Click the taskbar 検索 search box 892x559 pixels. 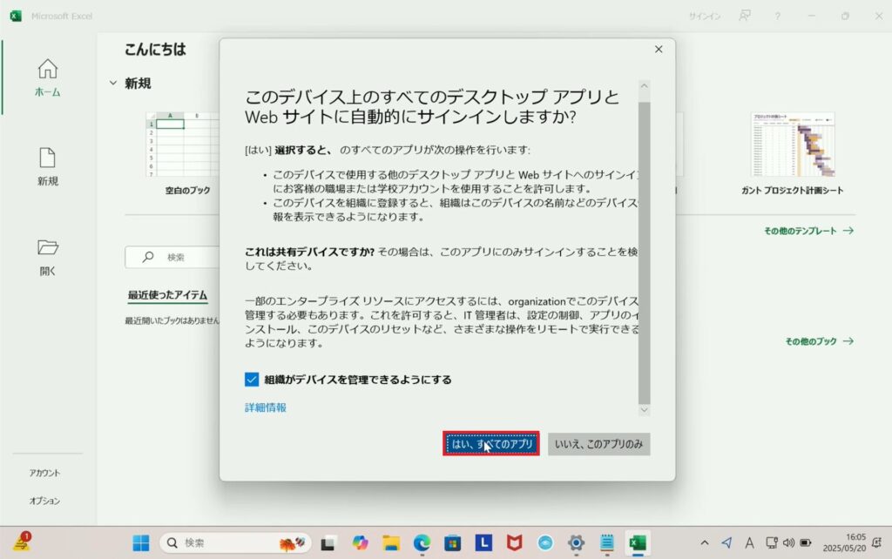235,543
